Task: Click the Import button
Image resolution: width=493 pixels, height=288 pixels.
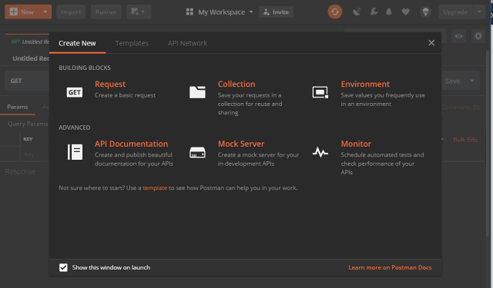Action: 71,12
